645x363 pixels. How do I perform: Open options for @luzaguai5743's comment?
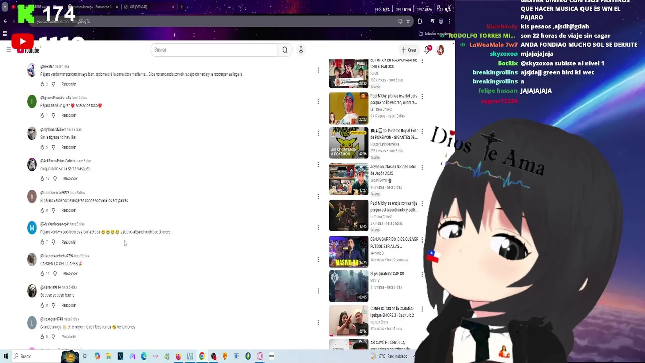point(318,322)
